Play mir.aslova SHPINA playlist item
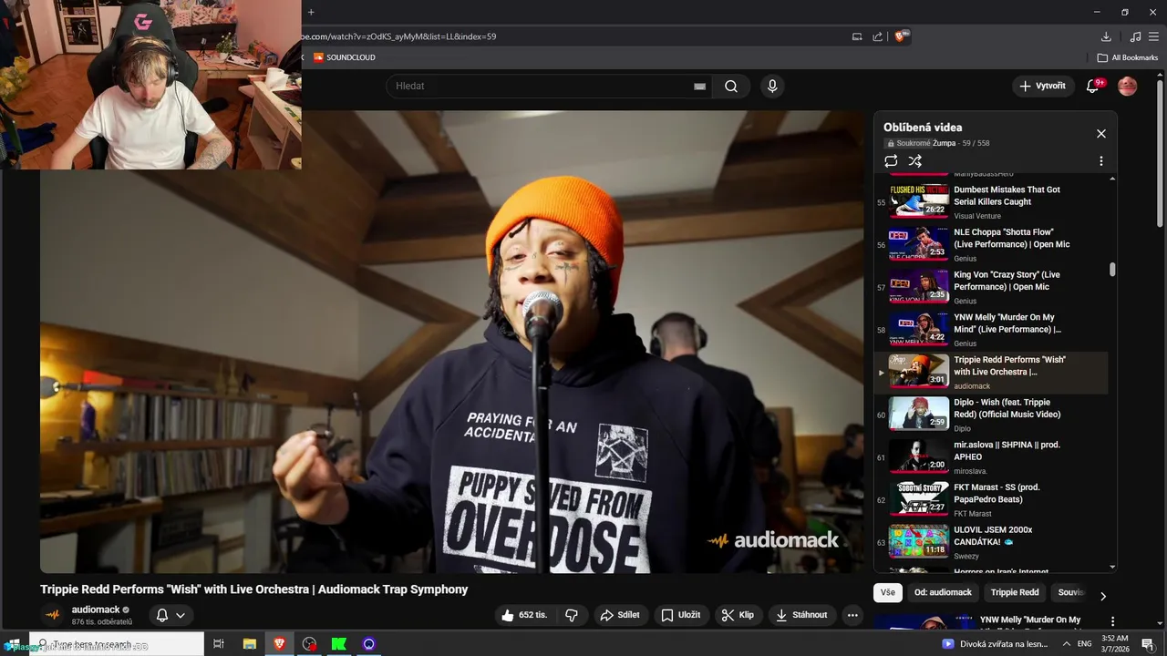This screenshot has width=1167, height=656. (x=991, y=456)
